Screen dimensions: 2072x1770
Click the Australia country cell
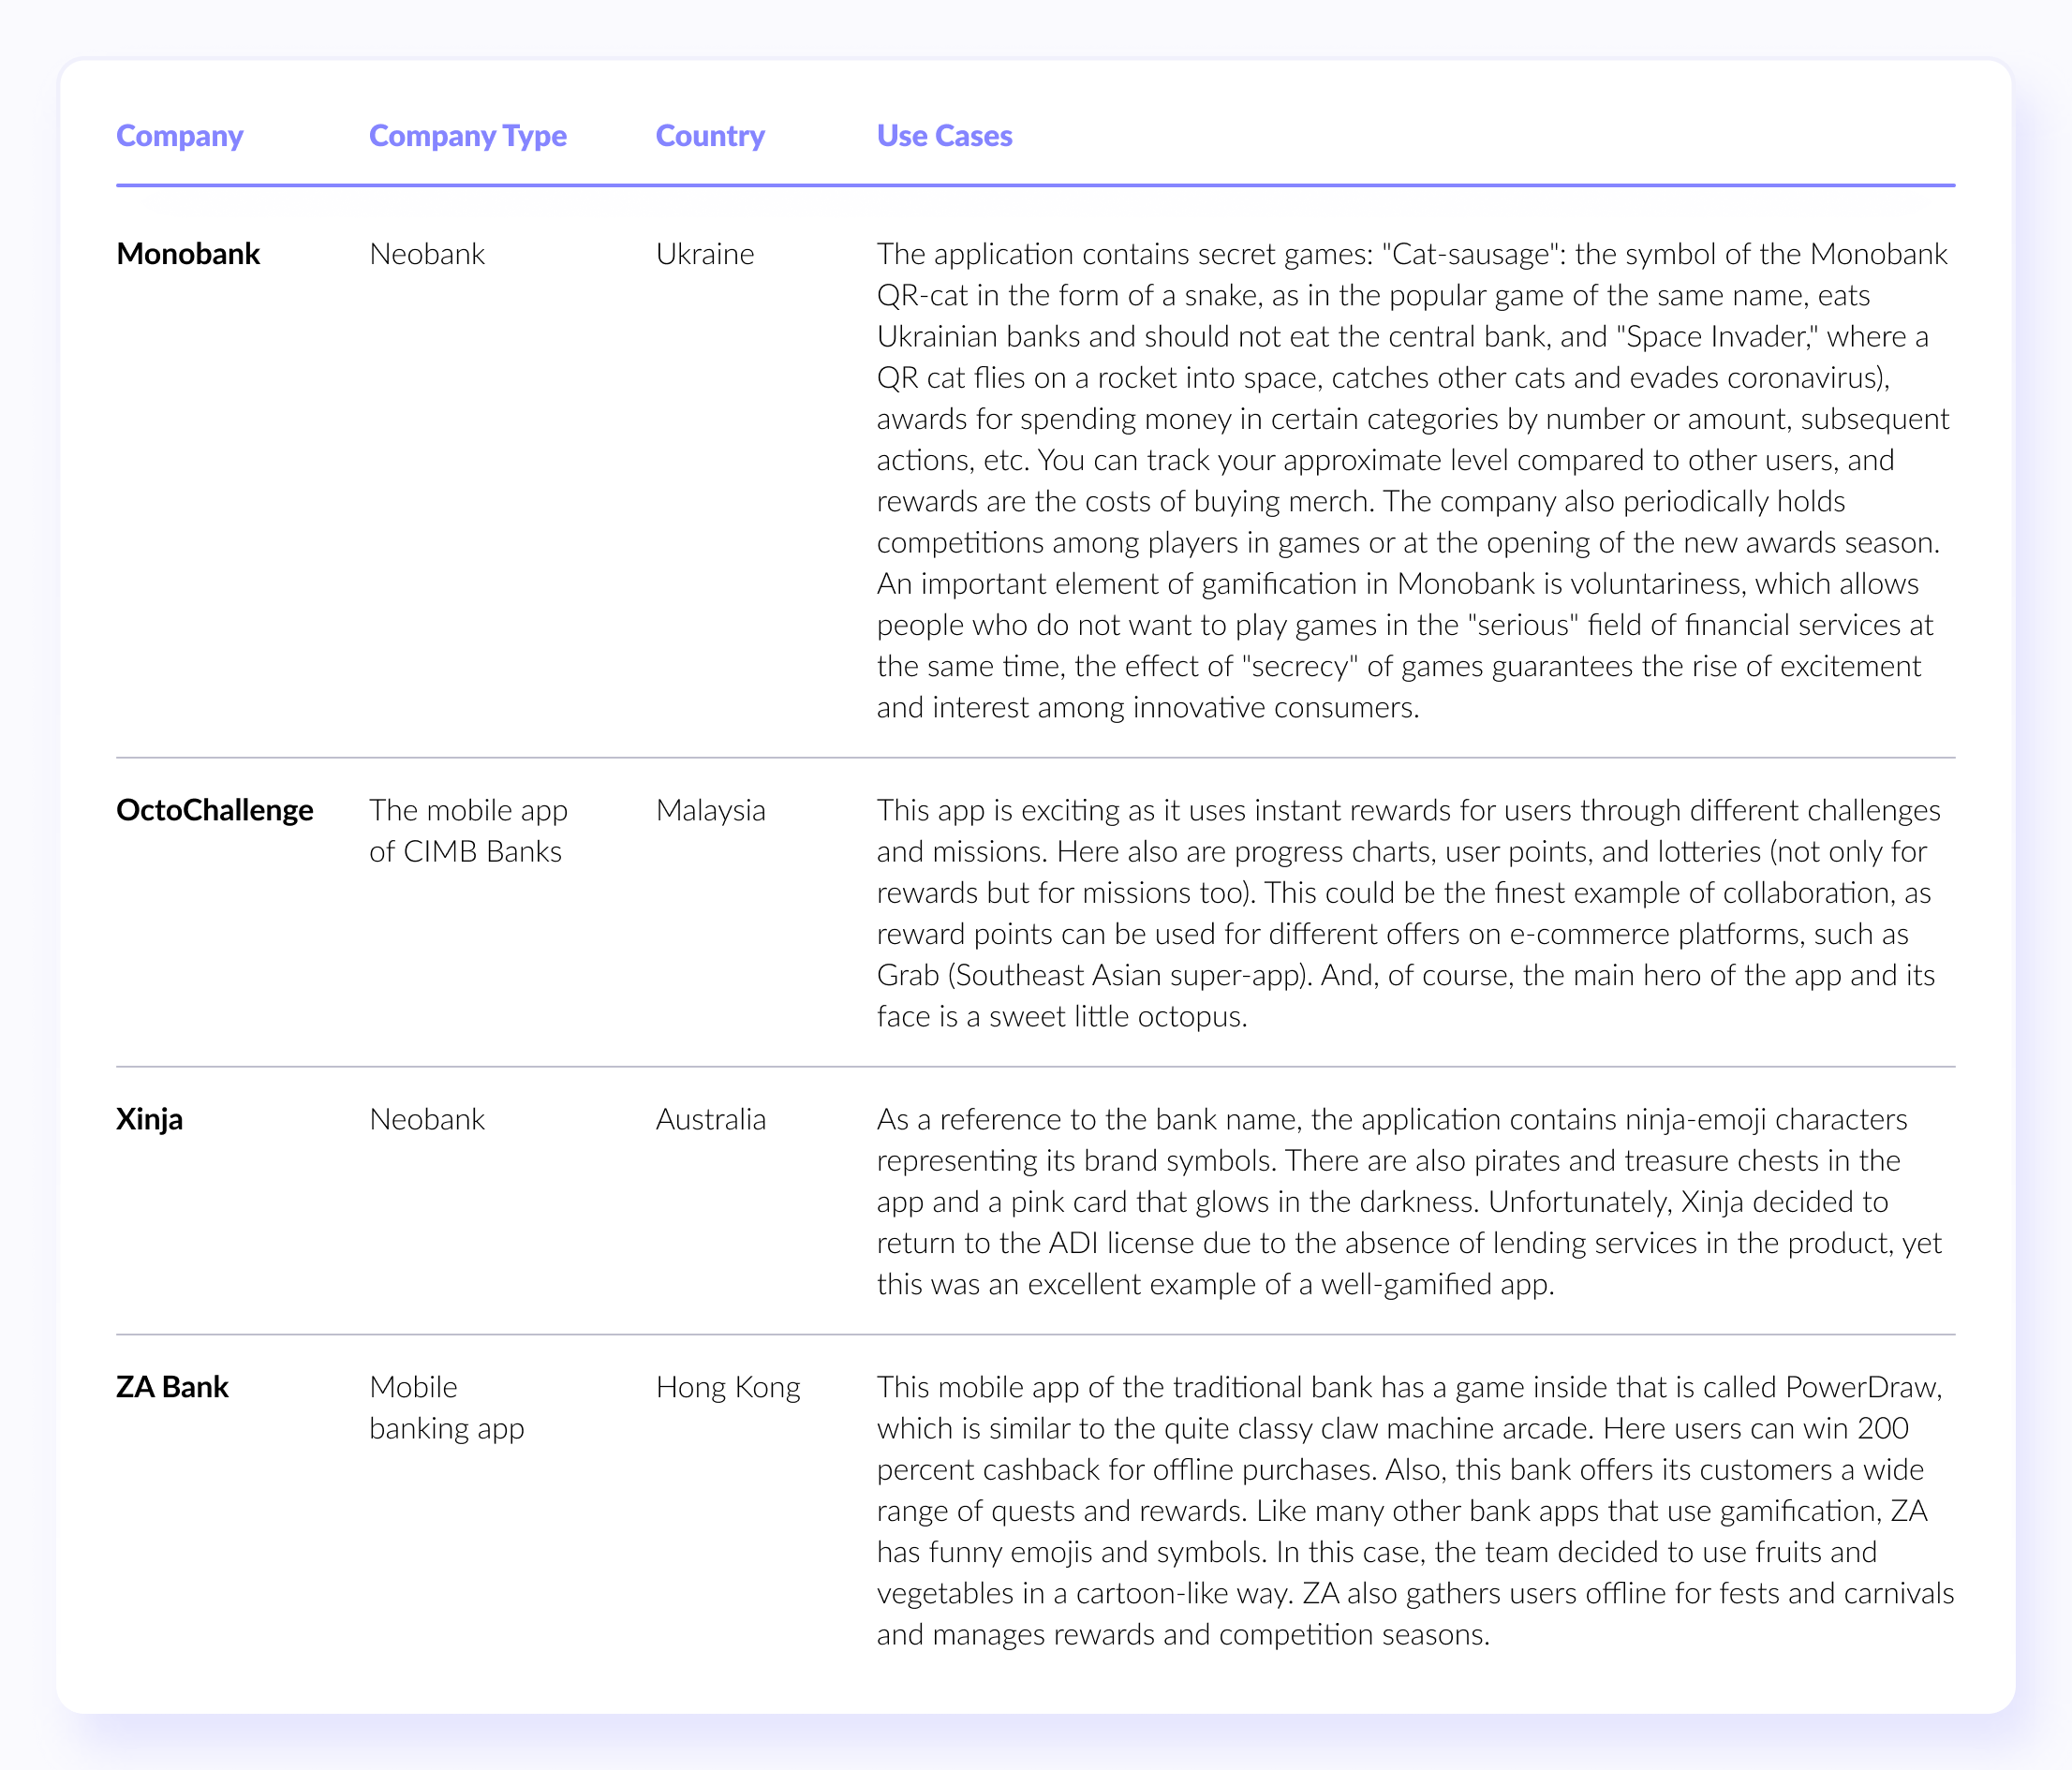pos(711,1119)
